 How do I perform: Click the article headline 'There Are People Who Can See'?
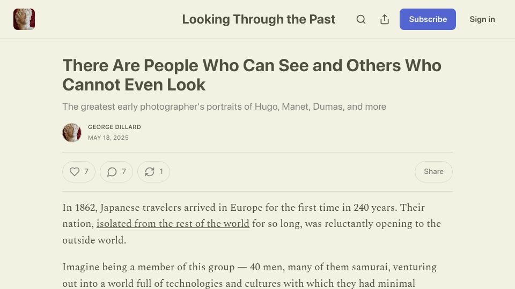pos(252,75)
